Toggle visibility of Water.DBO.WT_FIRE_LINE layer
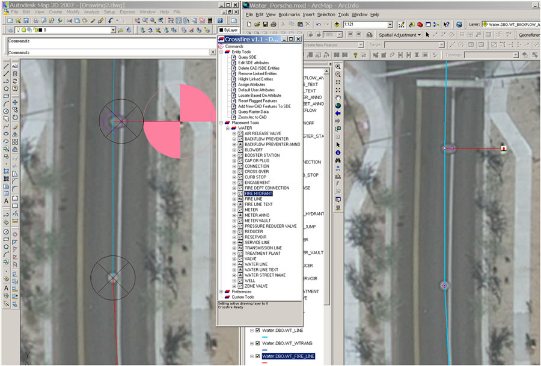This screenshot has width=541, height=366. pos(258,356)
